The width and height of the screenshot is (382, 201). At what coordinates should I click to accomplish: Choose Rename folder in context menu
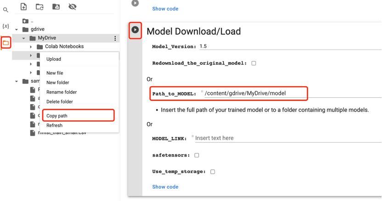pyautogui.click(x=62, y=92)
